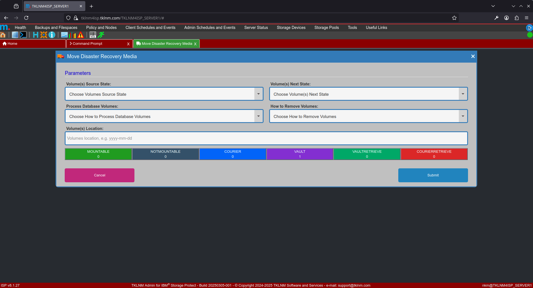Screen dimensions: 533x288
Task: Click the blue letter H toolbar icon
Action: coord(35,35)
